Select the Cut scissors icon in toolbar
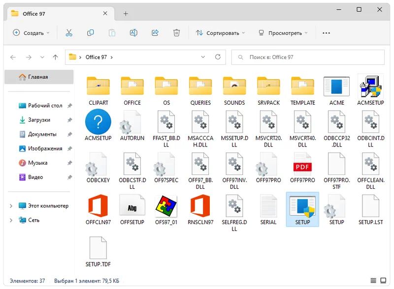Viewport: 394px width, 289px height. click(x=69, y=33)
